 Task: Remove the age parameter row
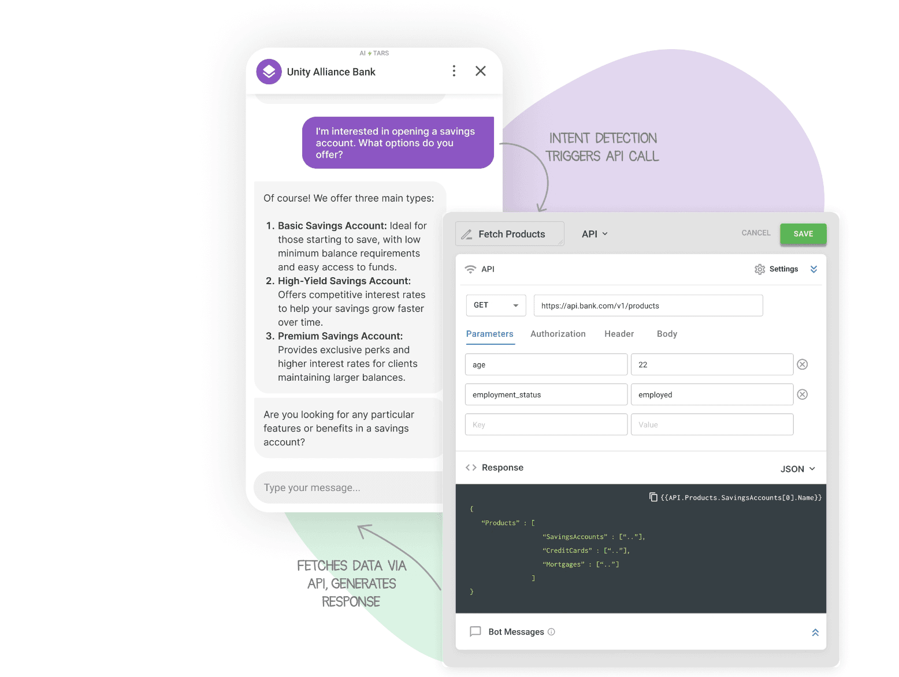pyautogui.click(x=803, y=364)
